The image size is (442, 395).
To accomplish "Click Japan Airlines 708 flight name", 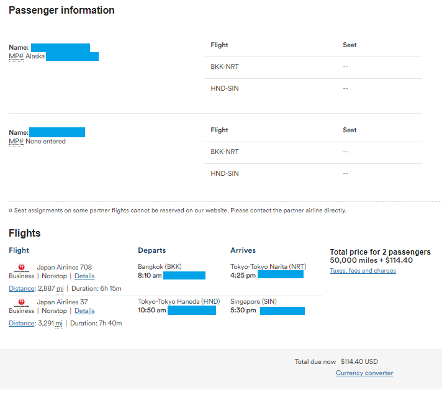I will pyautogui.click(x=65, y=267).
